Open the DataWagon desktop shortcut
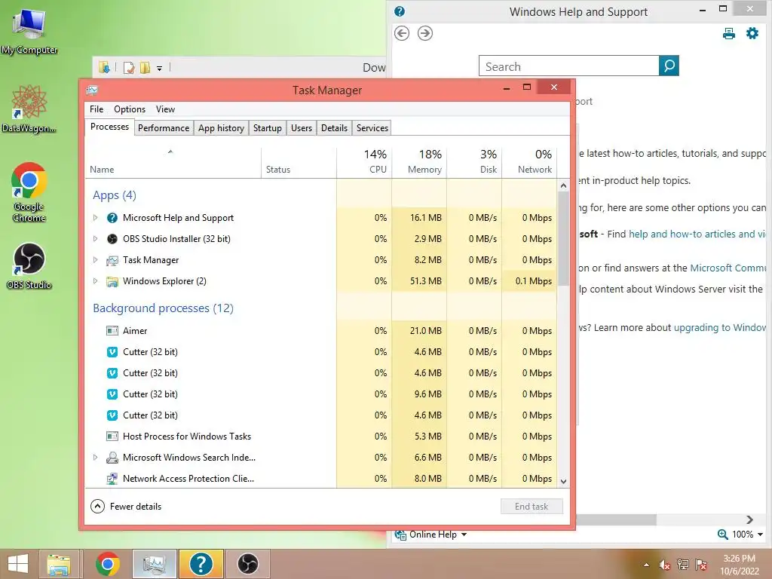Image resolution: width=772 pixels, height=579 pixels. [x=29, y=109]
